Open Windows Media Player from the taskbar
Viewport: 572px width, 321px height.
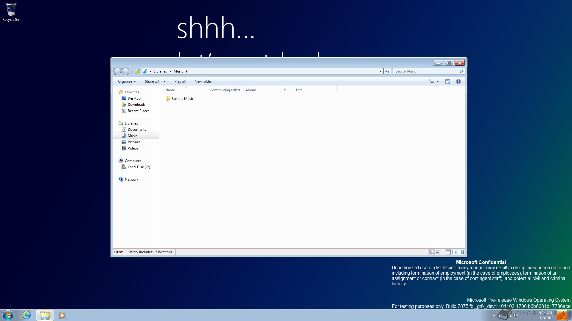click(63, 315)
